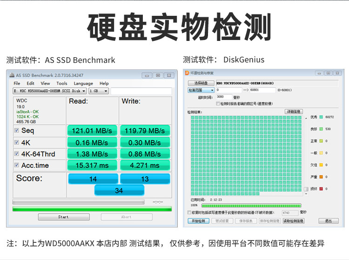Open the Edit menu in AS SSD Benchmark
This screenshot has width=349, height=260.
30,83
